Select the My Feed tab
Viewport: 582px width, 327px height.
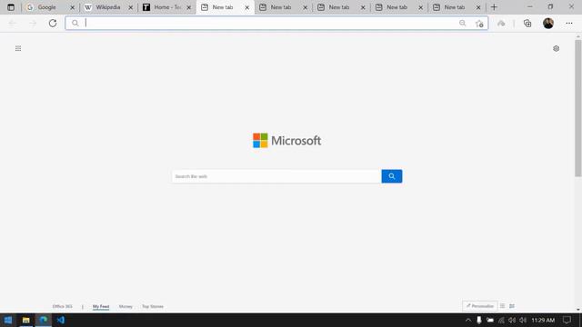101,306
